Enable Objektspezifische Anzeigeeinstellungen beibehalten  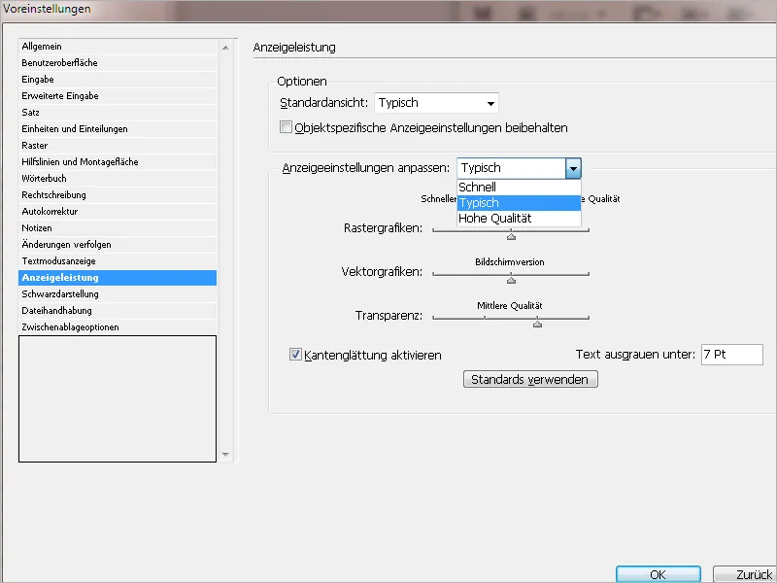pos(286,126)
